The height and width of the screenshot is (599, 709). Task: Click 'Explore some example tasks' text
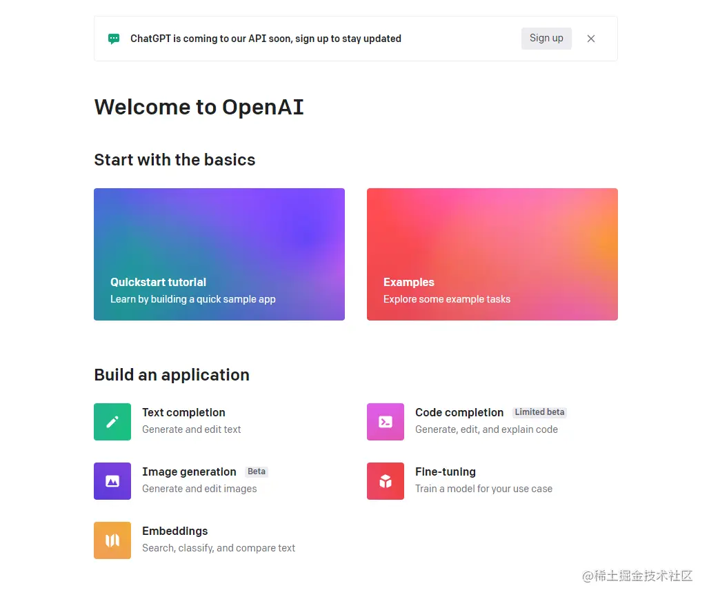tap(447, 299)
